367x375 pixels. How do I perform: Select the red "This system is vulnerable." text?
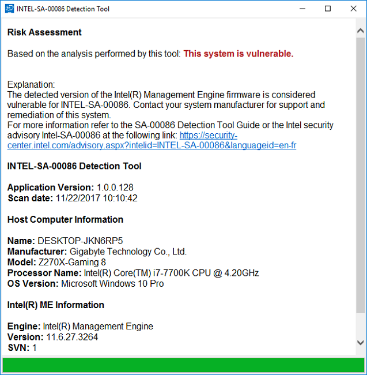pos(239,54)
